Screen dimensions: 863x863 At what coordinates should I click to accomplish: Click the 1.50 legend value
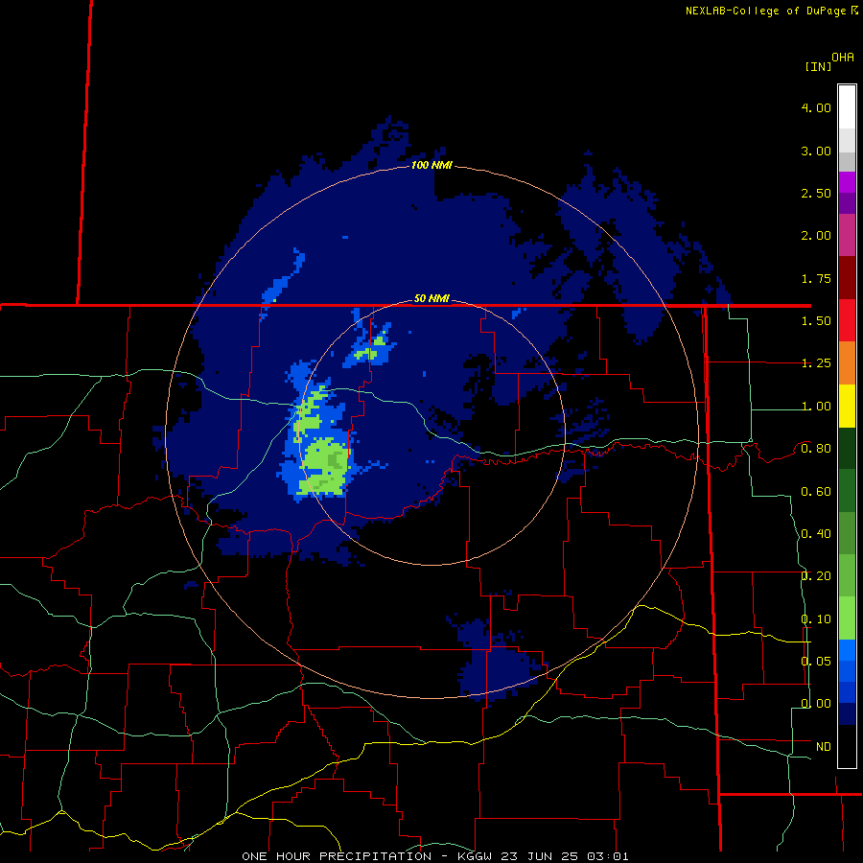(x=816, y=321)
